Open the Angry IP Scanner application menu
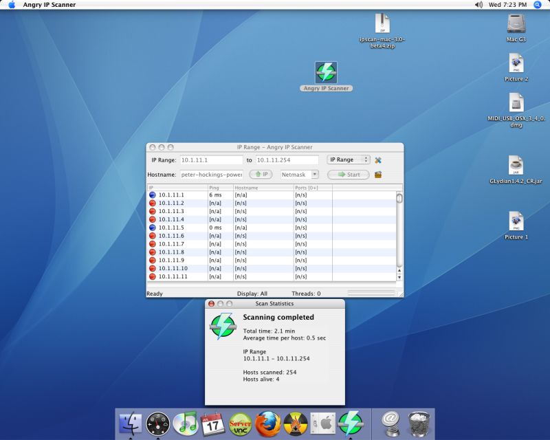The image size is (550, 440). click(49, 5)
